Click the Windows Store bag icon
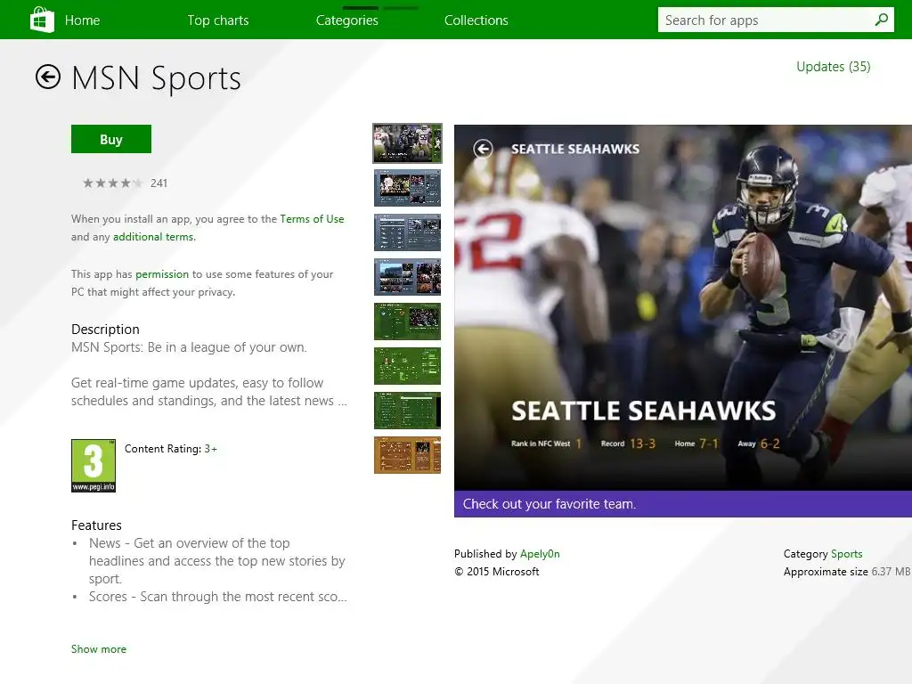Screen dimensions: 912x684 42,20
